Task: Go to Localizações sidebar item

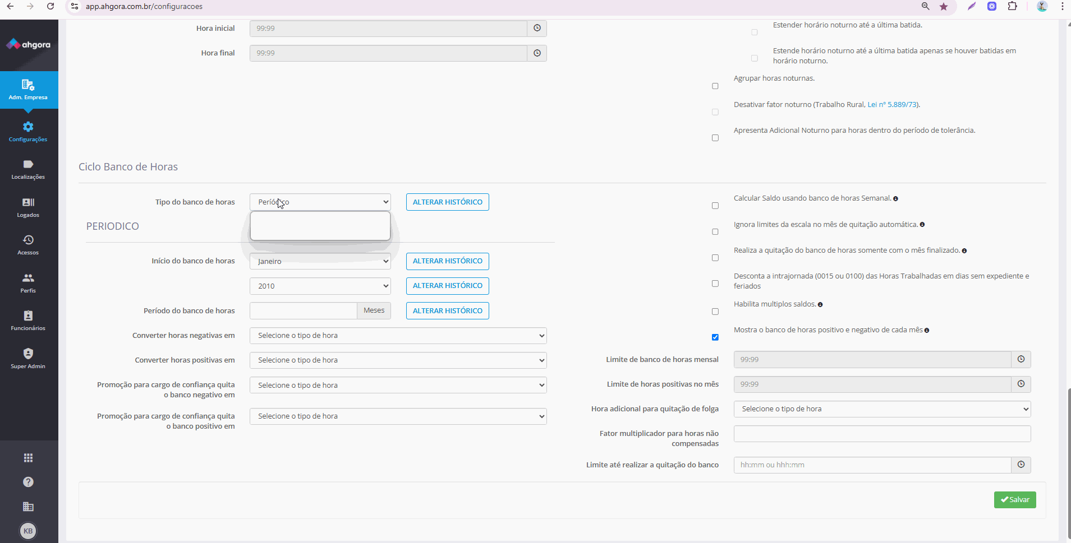Action: click(28, 169)
